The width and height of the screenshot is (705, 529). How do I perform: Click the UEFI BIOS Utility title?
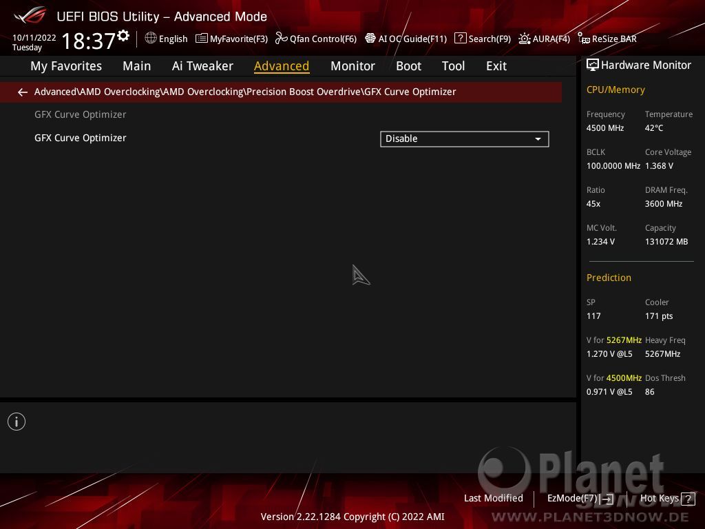(x=162, y=17)
